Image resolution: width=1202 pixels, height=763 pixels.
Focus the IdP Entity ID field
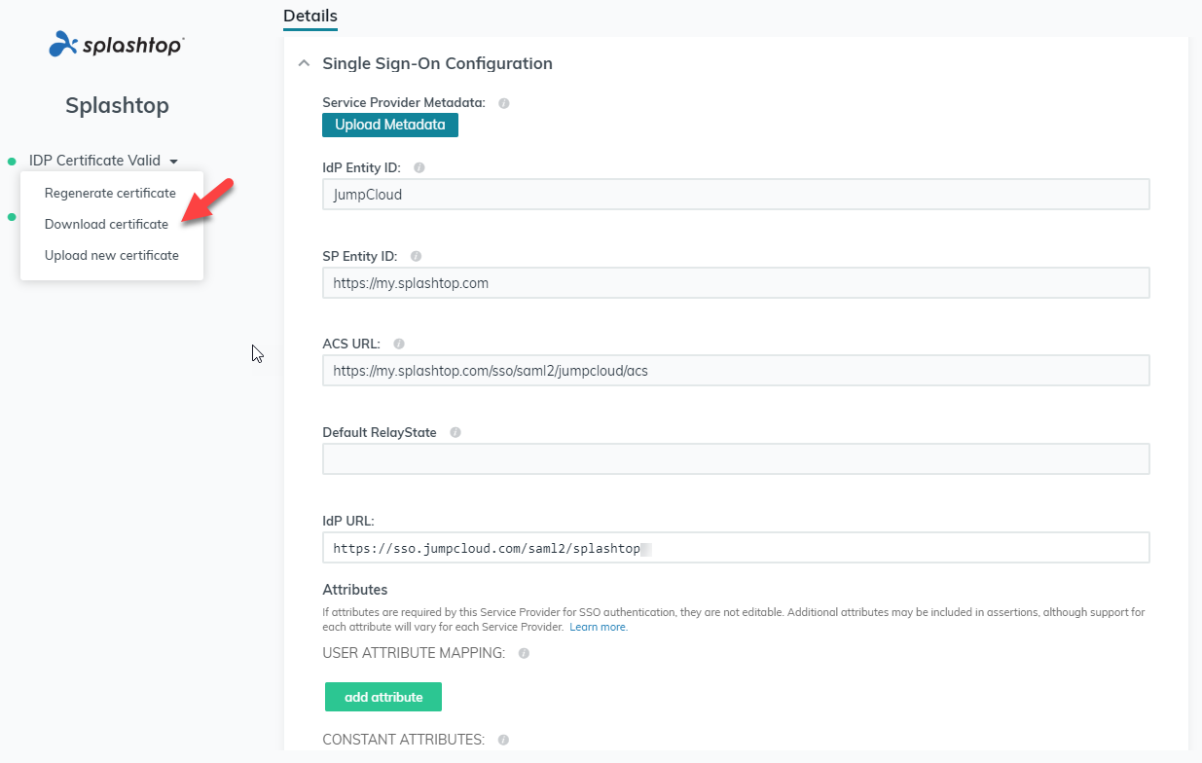(x=736, y=194)
